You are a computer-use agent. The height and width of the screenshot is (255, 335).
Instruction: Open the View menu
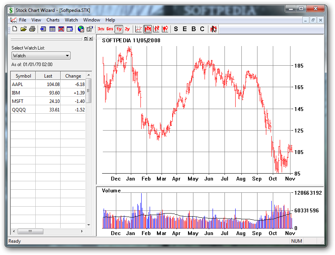click(x=36, y=20)
